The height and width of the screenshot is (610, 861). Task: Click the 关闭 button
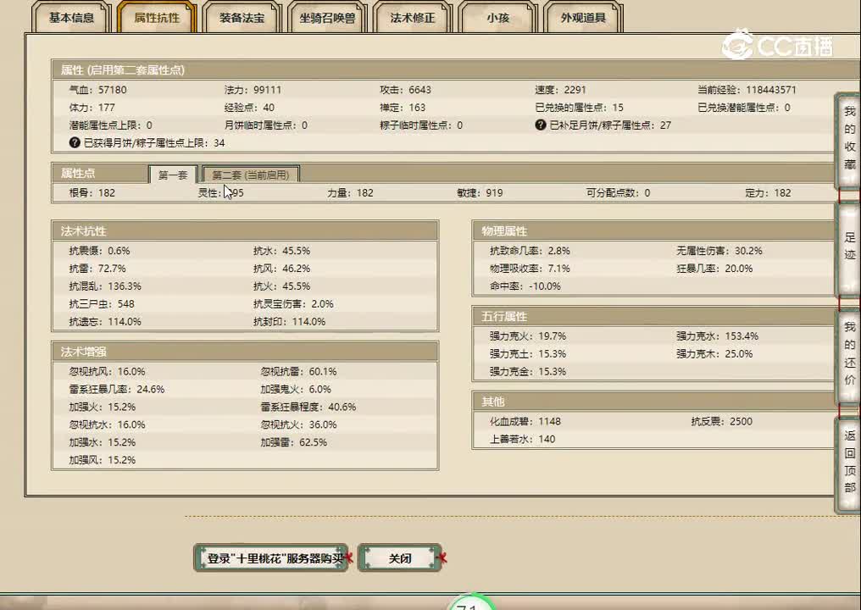tap(400, 557)
